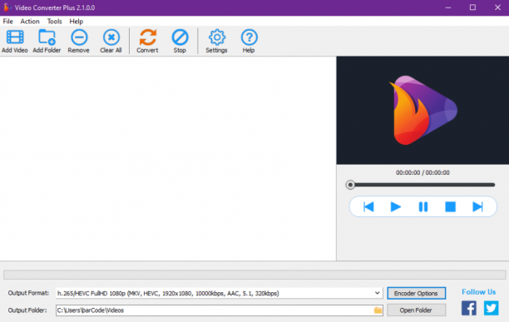
Task: Click the preview seek slider handle
Action: 350,185
